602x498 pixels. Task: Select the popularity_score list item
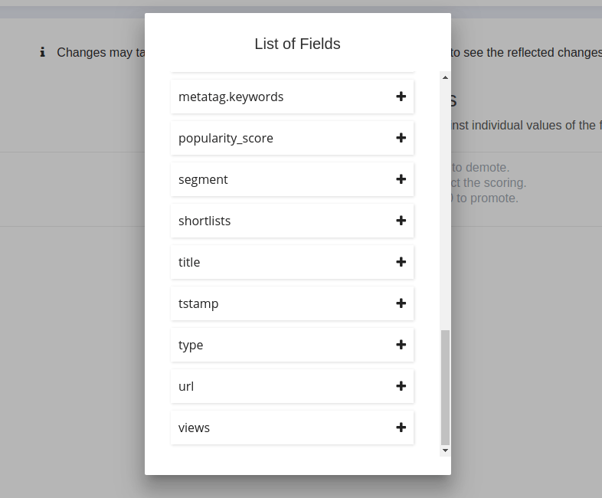pyautogui.click(x=226, y=139)
